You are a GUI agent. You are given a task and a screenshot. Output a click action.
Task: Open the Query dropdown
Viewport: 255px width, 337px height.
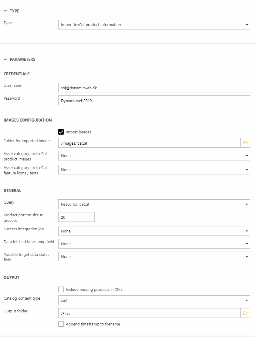(x=154, y=204)
